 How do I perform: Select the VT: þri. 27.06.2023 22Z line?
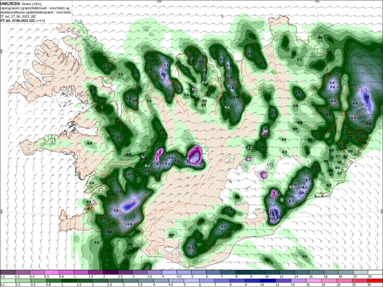pos(17,21)
